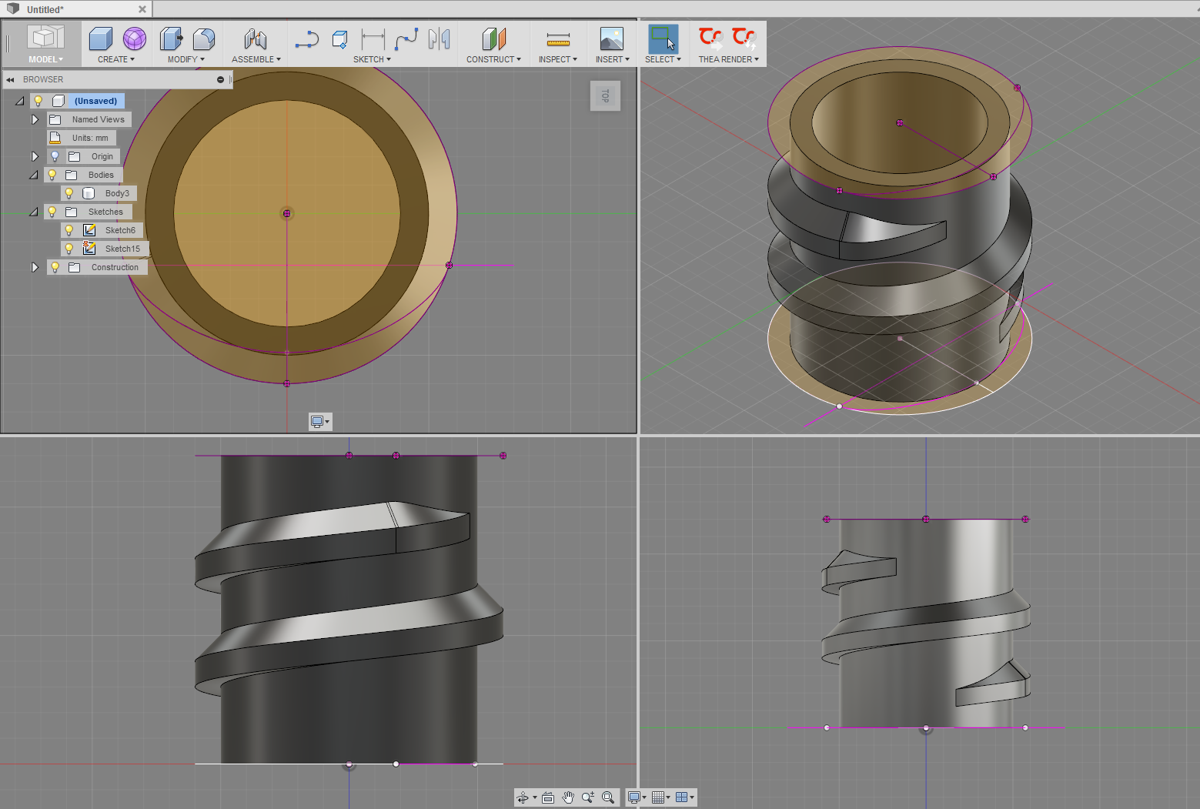The width and height of the screenshot is (1200, 809).
Task: Expand the Construction folder in the browser
Action: [x=35, y=267]
